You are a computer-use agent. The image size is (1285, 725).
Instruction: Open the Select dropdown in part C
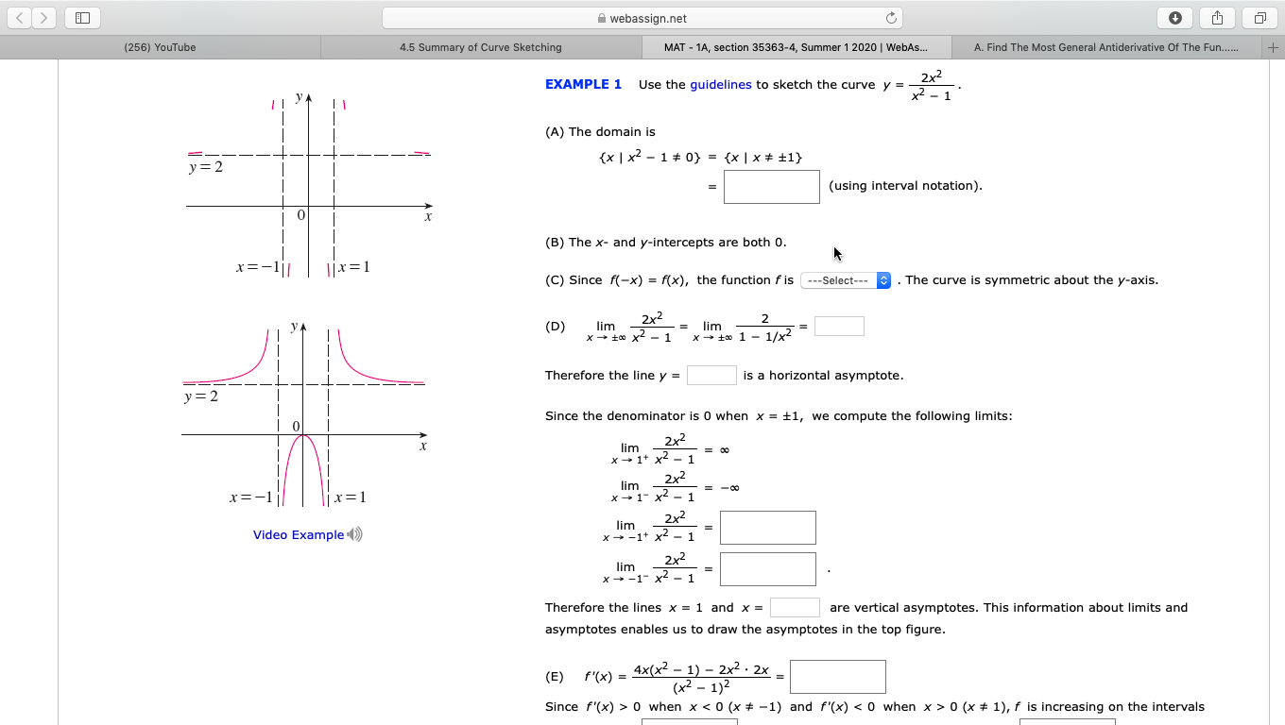tap(844, 279)
